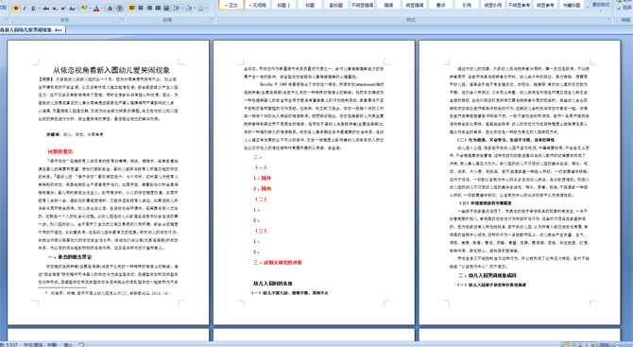
Task: Click the text highlight color marker
Action: click(84, 9)
